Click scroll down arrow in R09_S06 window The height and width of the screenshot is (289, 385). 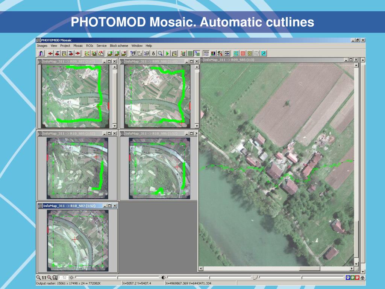coord(197,126)
